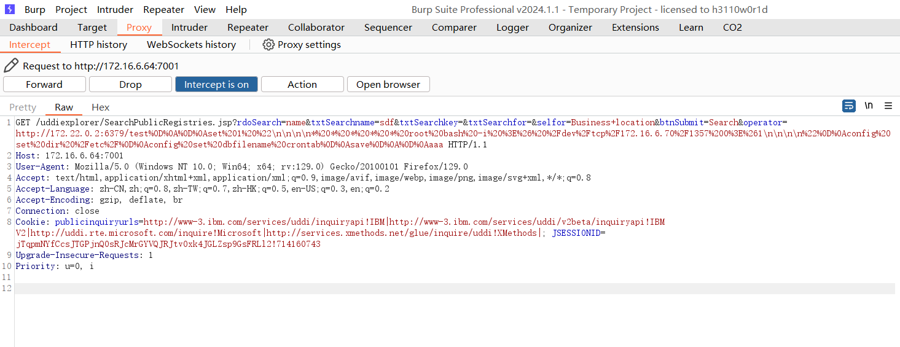Open the Project menu
This screenshot has height=347, width=900.
pos(71,10)
